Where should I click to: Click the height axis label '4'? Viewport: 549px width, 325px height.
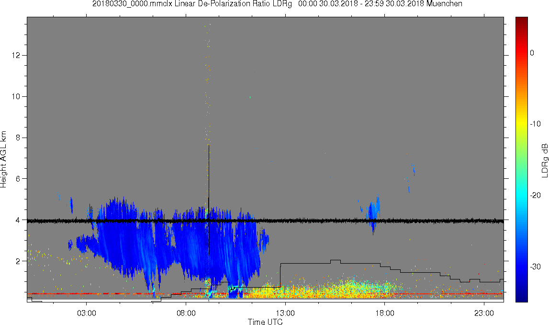[18, 220]
